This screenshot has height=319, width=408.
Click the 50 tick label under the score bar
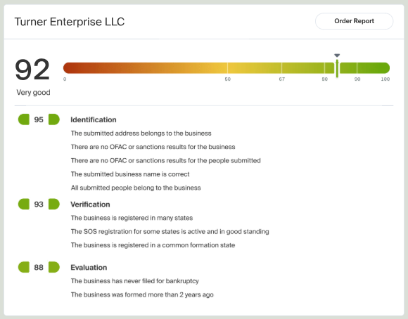click(228, 79)
